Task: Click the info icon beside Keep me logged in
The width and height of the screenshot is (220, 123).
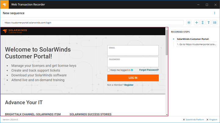Action: [x=132, y=70]
